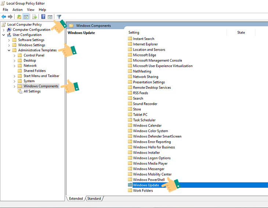Select the Windows Update folder in list
Screen dimensions: 268x208
click(x=146, y=185)
